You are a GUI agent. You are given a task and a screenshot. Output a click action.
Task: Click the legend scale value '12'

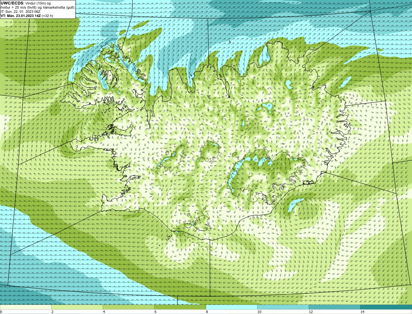coord(311,312)
